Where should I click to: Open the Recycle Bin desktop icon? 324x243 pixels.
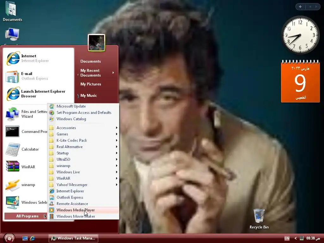[x=259, y=216]
